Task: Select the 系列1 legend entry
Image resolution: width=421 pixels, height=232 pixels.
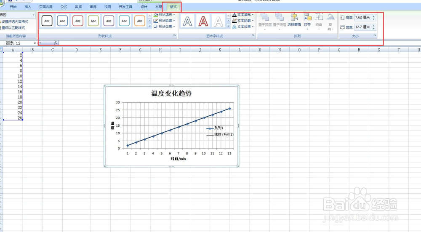Action: pos(215,128)
